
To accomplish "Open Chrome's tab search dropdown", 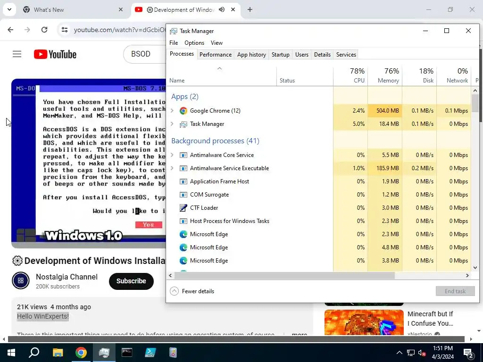I will [9, 9].
